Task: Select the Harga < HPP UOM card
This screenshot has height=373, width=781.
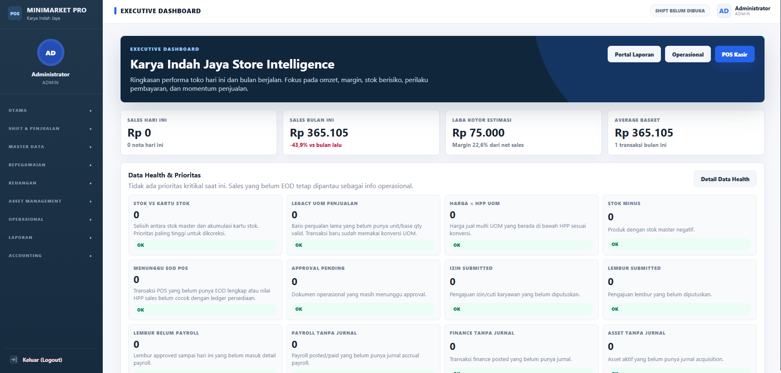Action: point(521,225)
